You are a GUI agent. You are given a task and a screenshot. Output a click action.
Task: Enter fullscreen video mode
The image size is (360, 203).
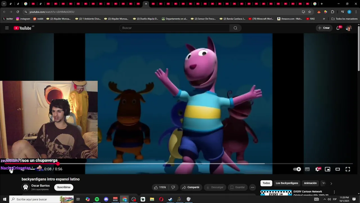tap(348, 169)
